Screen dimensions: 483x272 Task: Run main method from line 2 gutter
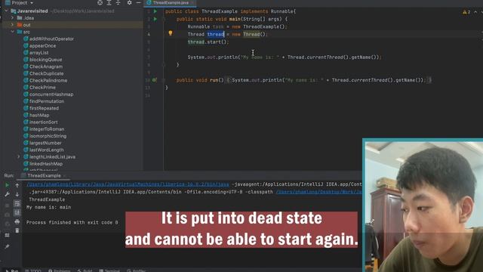click(x=155, y=19)
